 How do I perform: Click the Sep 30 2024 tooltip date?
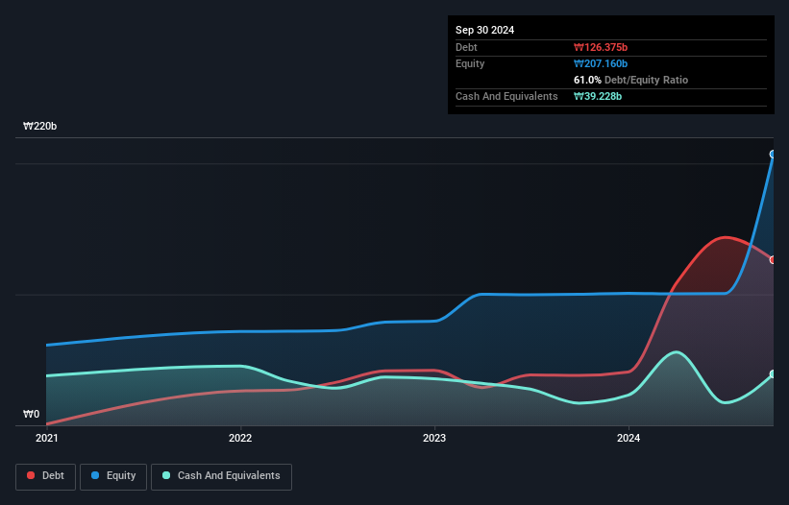pos(484,30)
